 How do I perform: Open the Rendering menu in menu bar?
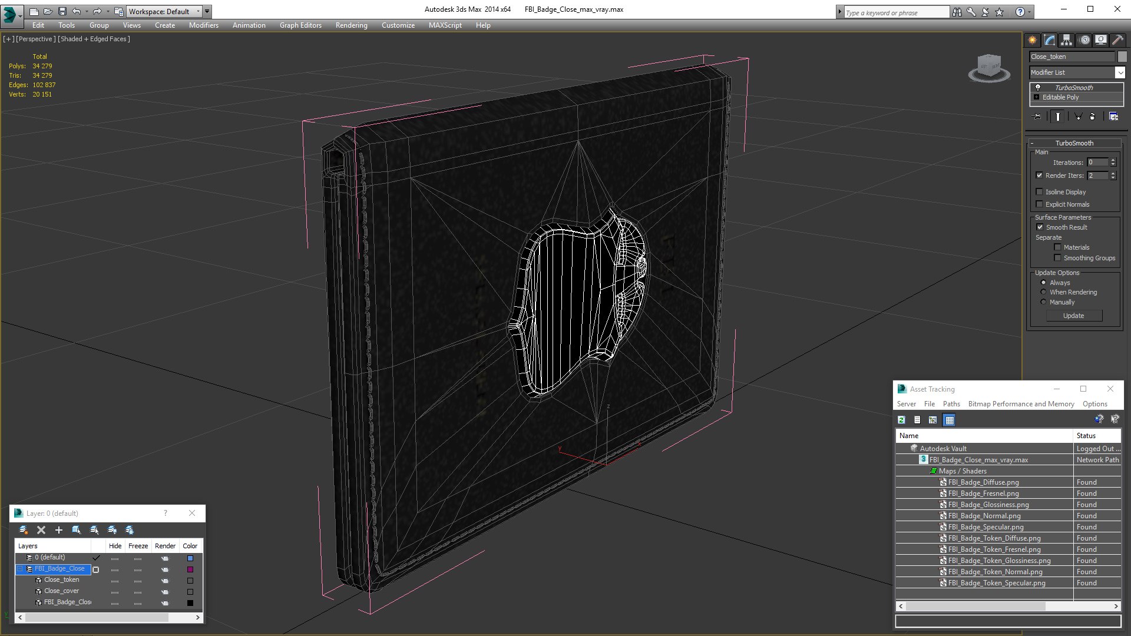click(x=350, y=25)
